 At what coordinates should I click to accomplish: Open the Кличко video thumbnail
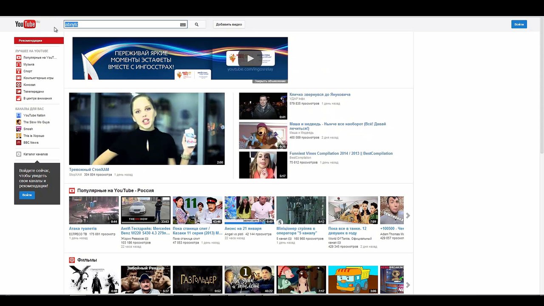263,106
